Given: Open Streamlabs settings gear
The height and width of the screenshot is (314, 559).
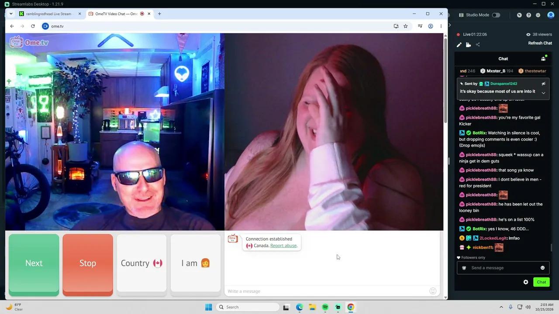Looking at the screenshot, I should point(538,15).
